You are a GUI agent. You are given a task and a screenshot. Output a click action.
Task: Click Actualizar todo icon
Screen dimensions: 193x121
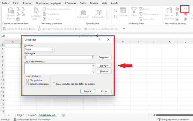point(36,10)
